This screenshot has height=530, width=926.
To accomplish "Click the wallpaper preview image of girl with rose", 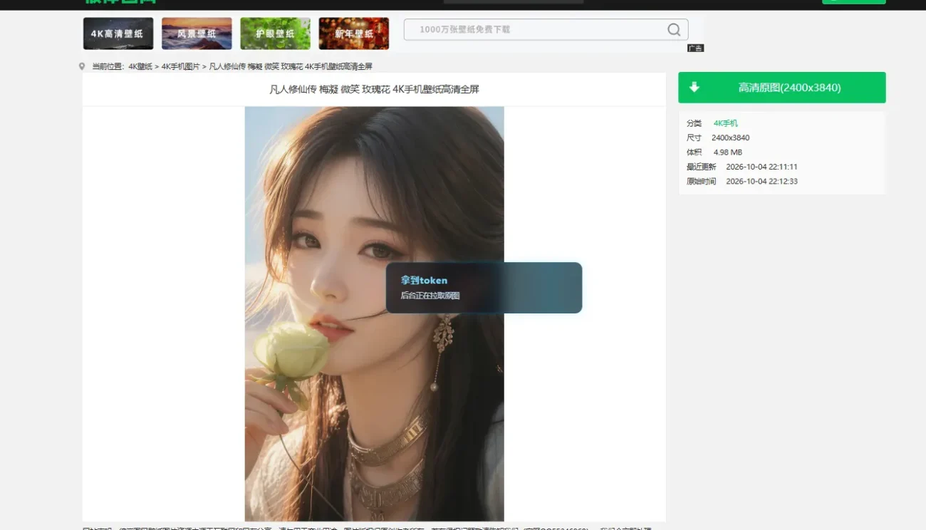I will [374, 314].
